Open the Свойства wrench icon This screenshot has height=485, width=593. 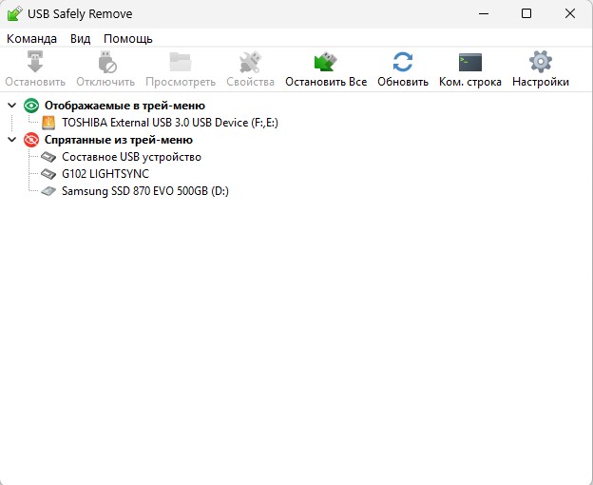(250, 62)
